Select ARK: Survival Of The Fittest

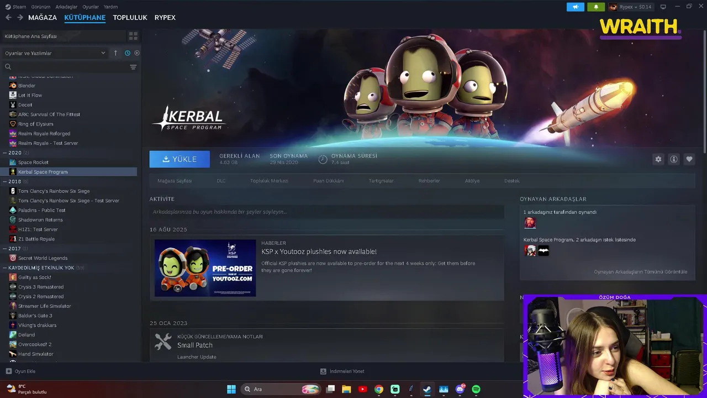[49, 114]
